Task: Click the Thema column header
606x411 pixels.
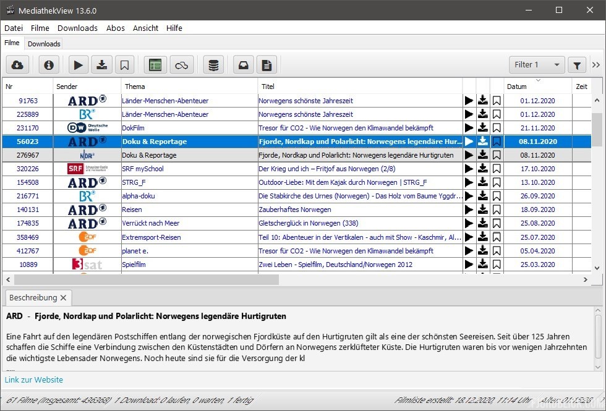Action: (x=189, y=86)
